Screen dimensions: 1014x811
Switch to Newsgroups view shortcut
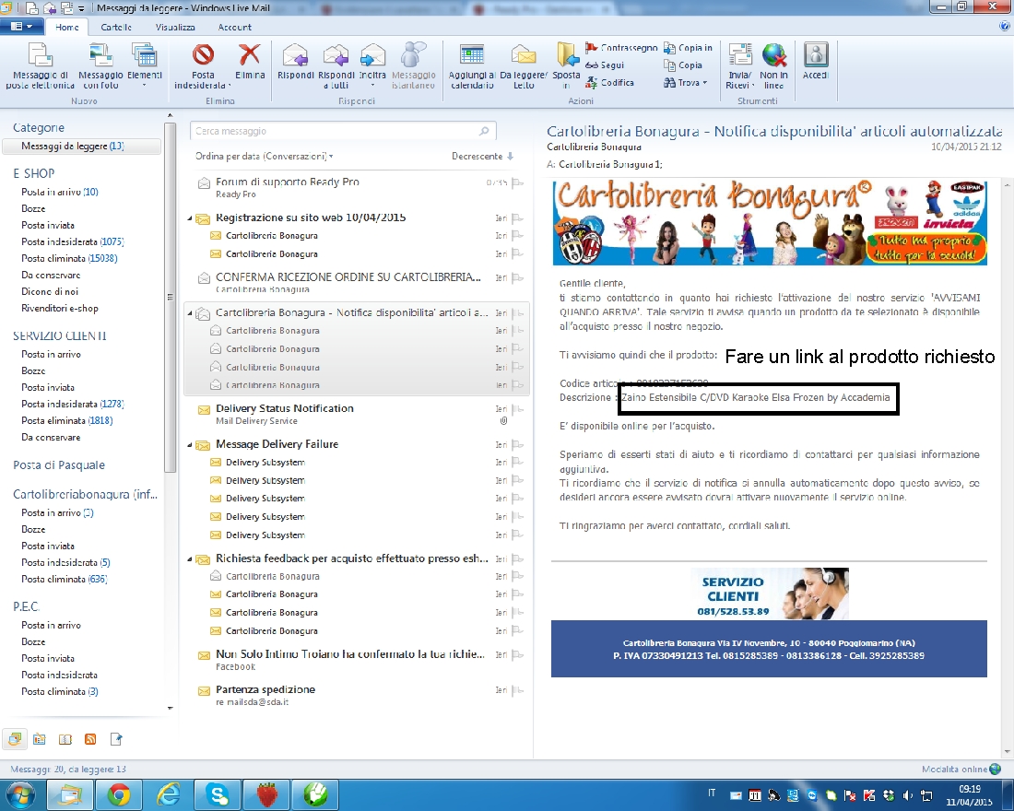pyautogui.click(x=116, y=738)
